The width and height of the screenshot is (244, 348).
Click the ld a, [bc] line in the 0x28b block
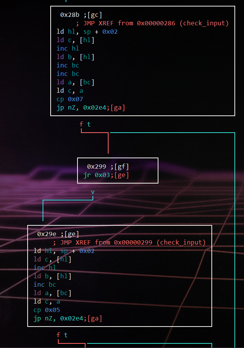[75, 82]
